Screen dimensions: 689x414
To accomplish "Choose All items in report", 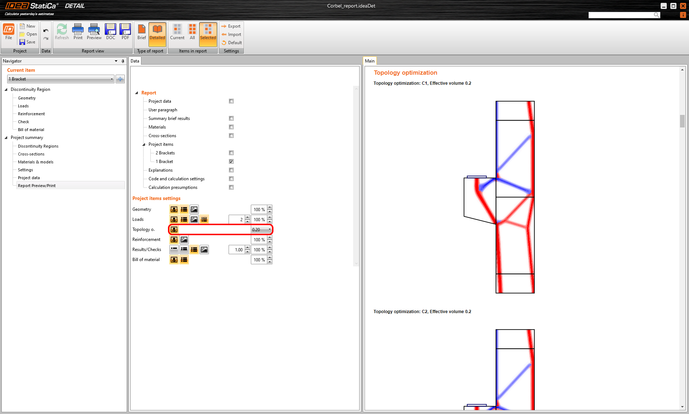I will pos(192,32).
